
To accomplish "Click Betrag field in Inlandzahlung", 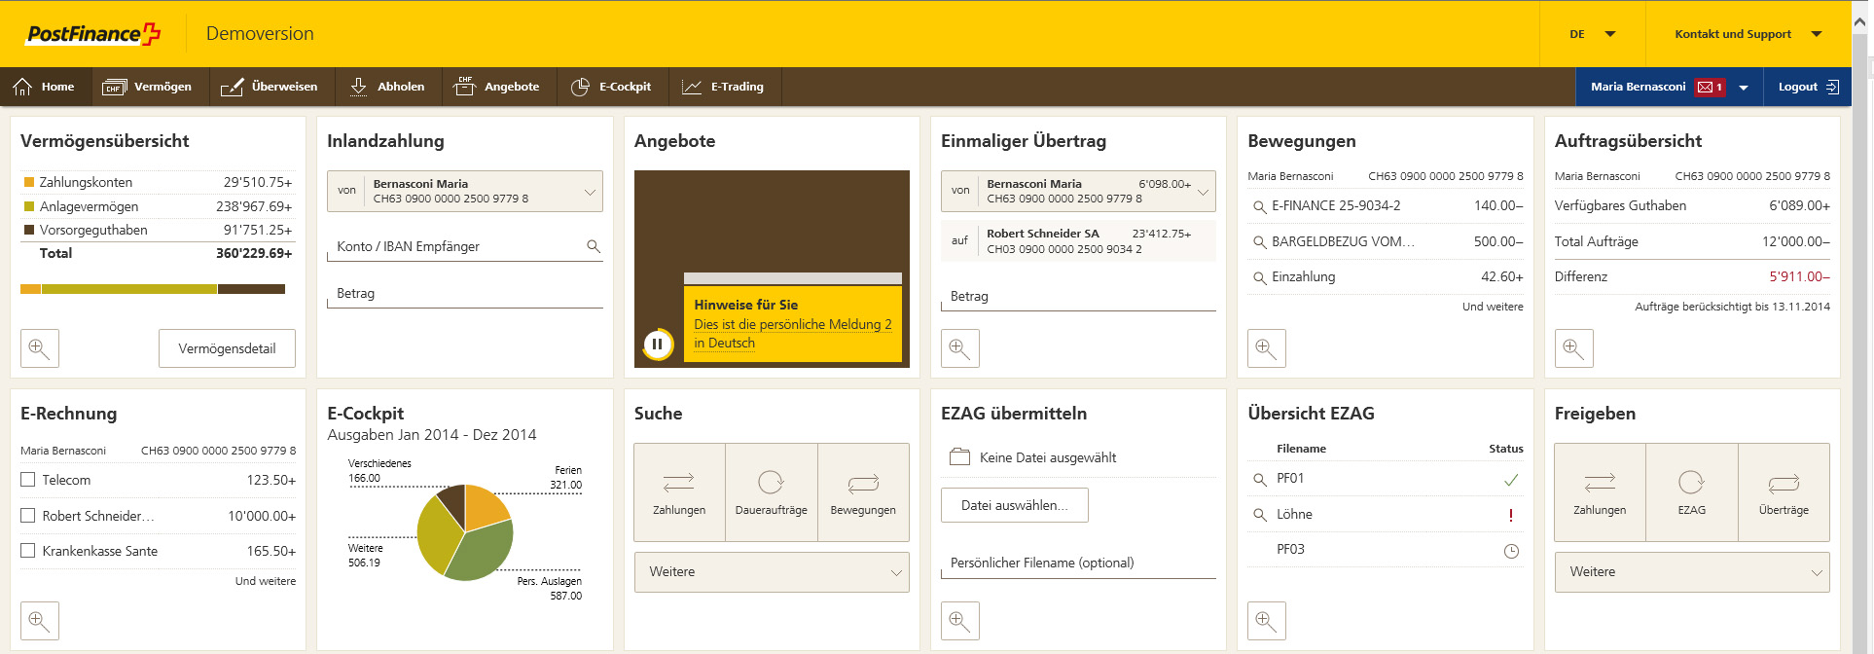I will [465, 293].
